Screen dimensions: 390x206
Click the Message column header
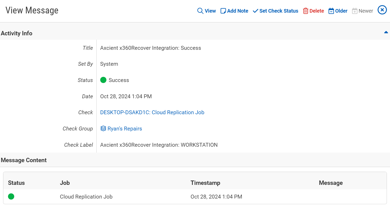[x=331, y=183]
